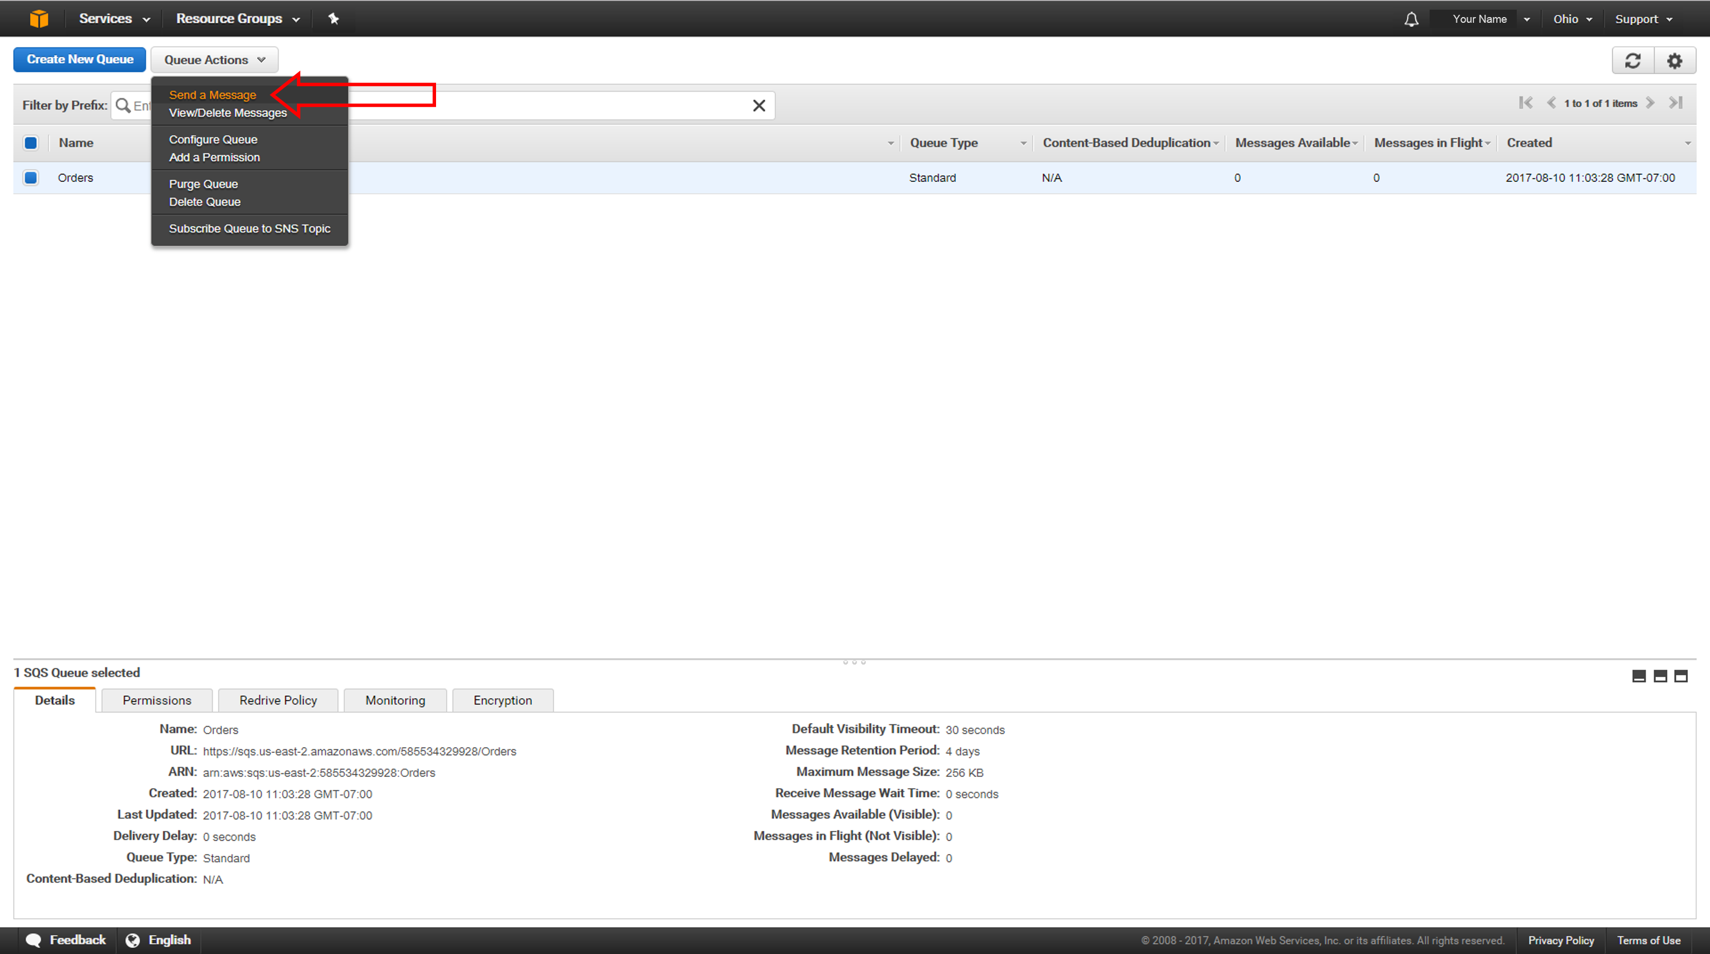The image size is (1710, 954).
Task: Enable content-based deduplication toggle
Action: [x=213, y=138]
